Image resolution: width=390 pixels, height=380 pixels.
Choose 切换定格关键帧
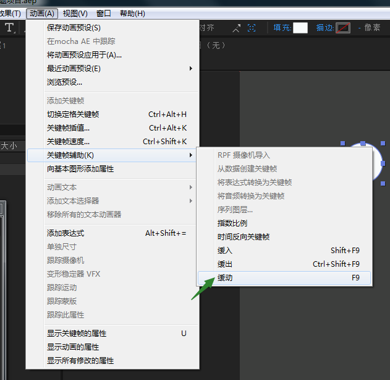112,114
